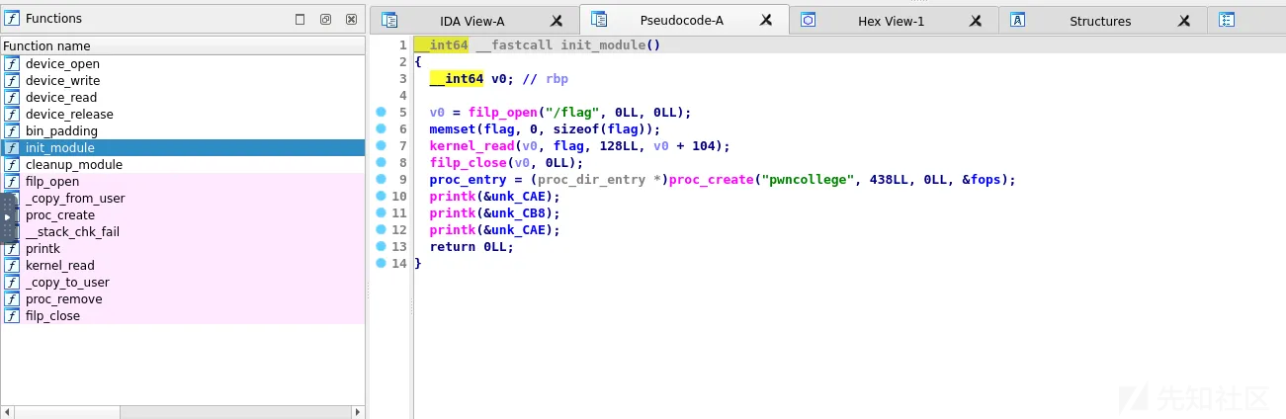Select _copy_from_user function row
Screen dimensions: 1286x419
[x=183, y=198]
